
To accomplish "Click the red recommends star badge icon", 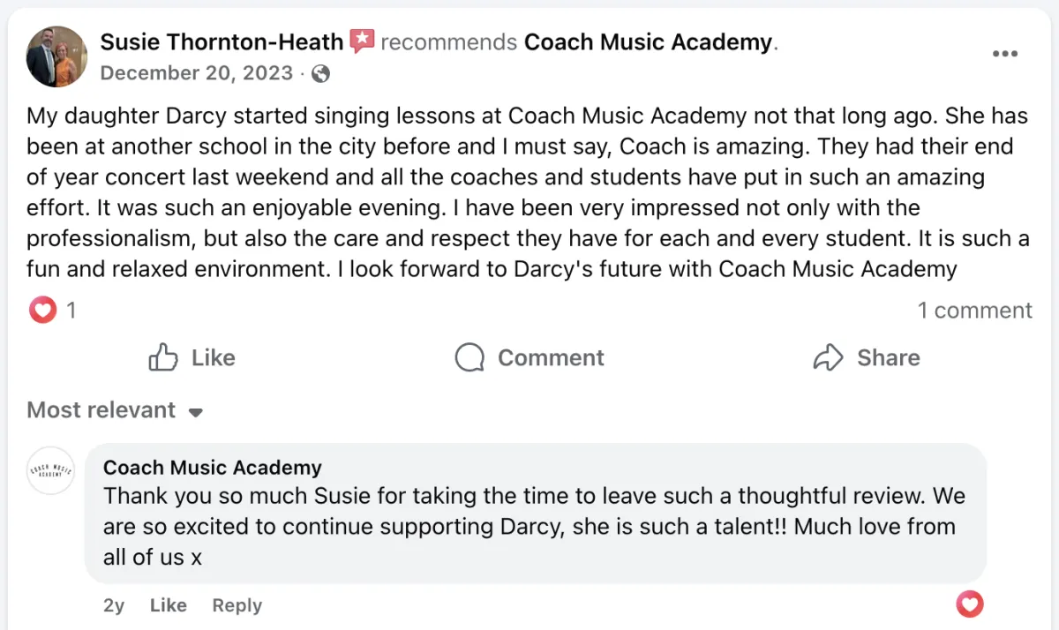I will click(x=362, y=41).
